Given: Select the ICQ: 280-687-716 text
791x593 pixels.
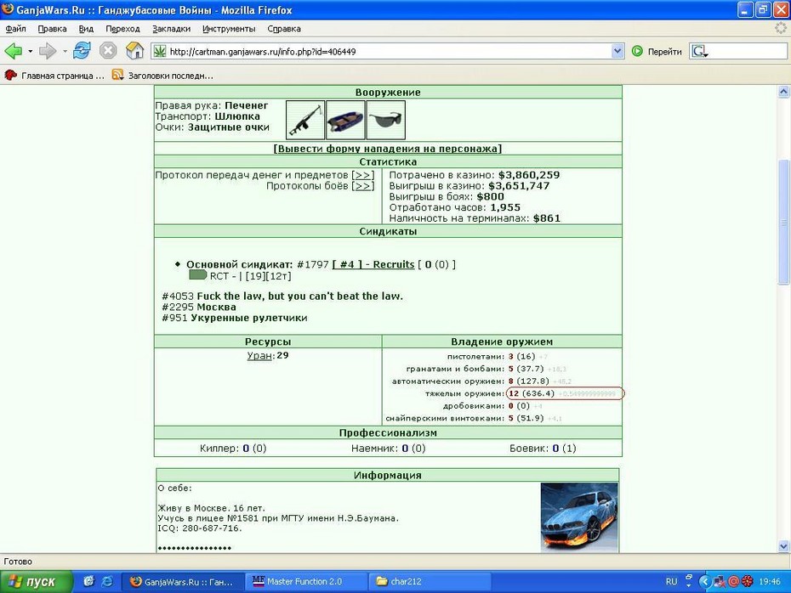Looking at the screenshot, I should 199,528.
